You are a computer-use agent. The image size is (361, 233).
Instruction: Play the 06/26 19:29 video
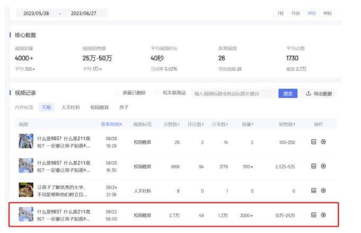point(323,142)
